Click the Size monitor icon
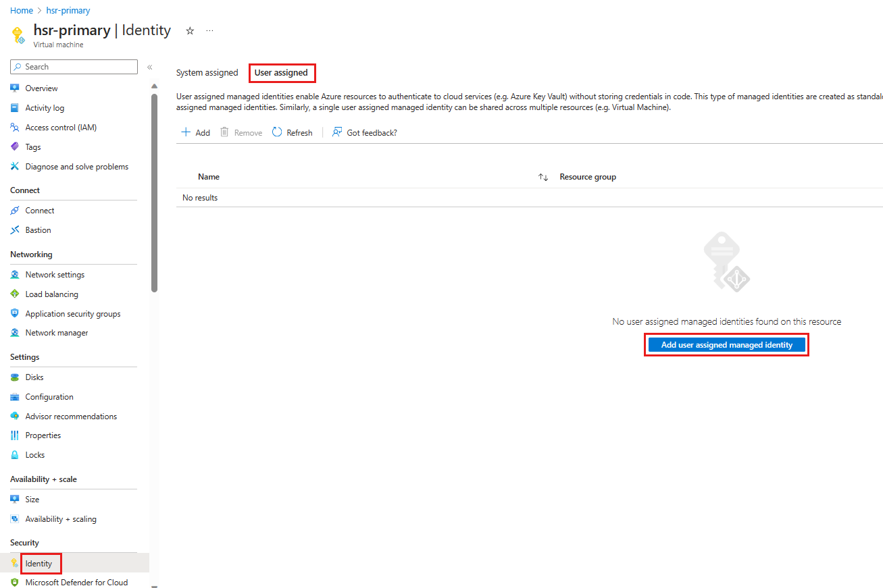 pyautogui.click(x=15, y=500)
